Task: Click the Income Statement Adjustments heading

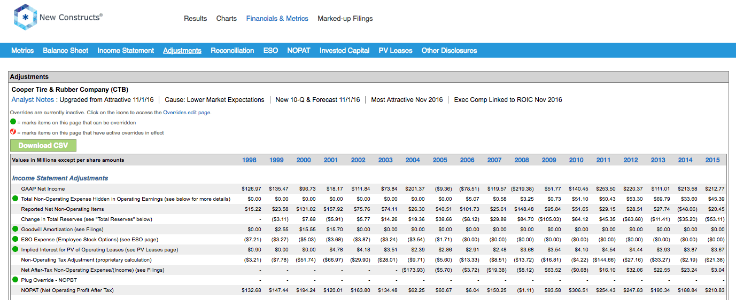Action: coord(60,178)
